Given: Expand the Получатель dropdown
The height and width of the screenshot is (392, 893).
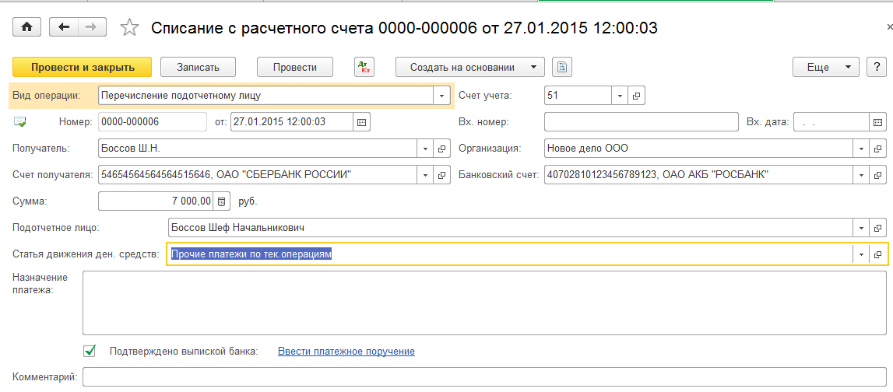Looking at the screenshot, I should tap(425, 149).
